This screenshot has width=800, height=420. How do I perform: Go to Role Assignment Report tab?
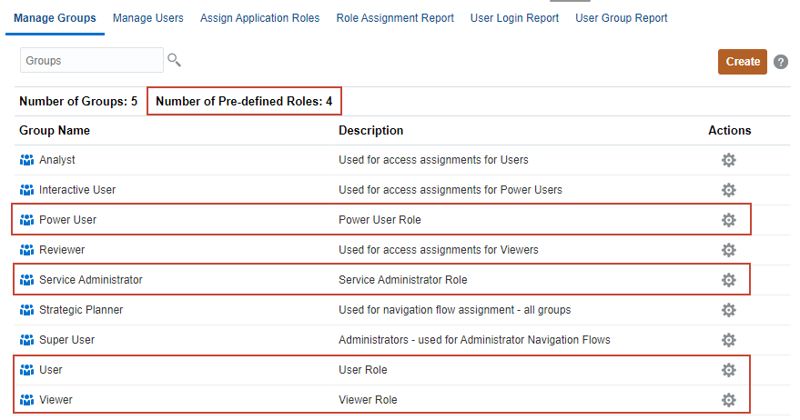pos(395,18)
